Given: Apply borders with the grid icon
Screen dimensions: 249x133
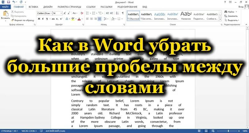Looking at the screenshot, I should (x=119, y=19).
